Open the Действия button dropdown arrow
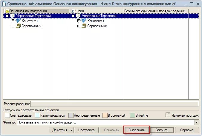This screenshot has height=136, width=202. (71, 130)
